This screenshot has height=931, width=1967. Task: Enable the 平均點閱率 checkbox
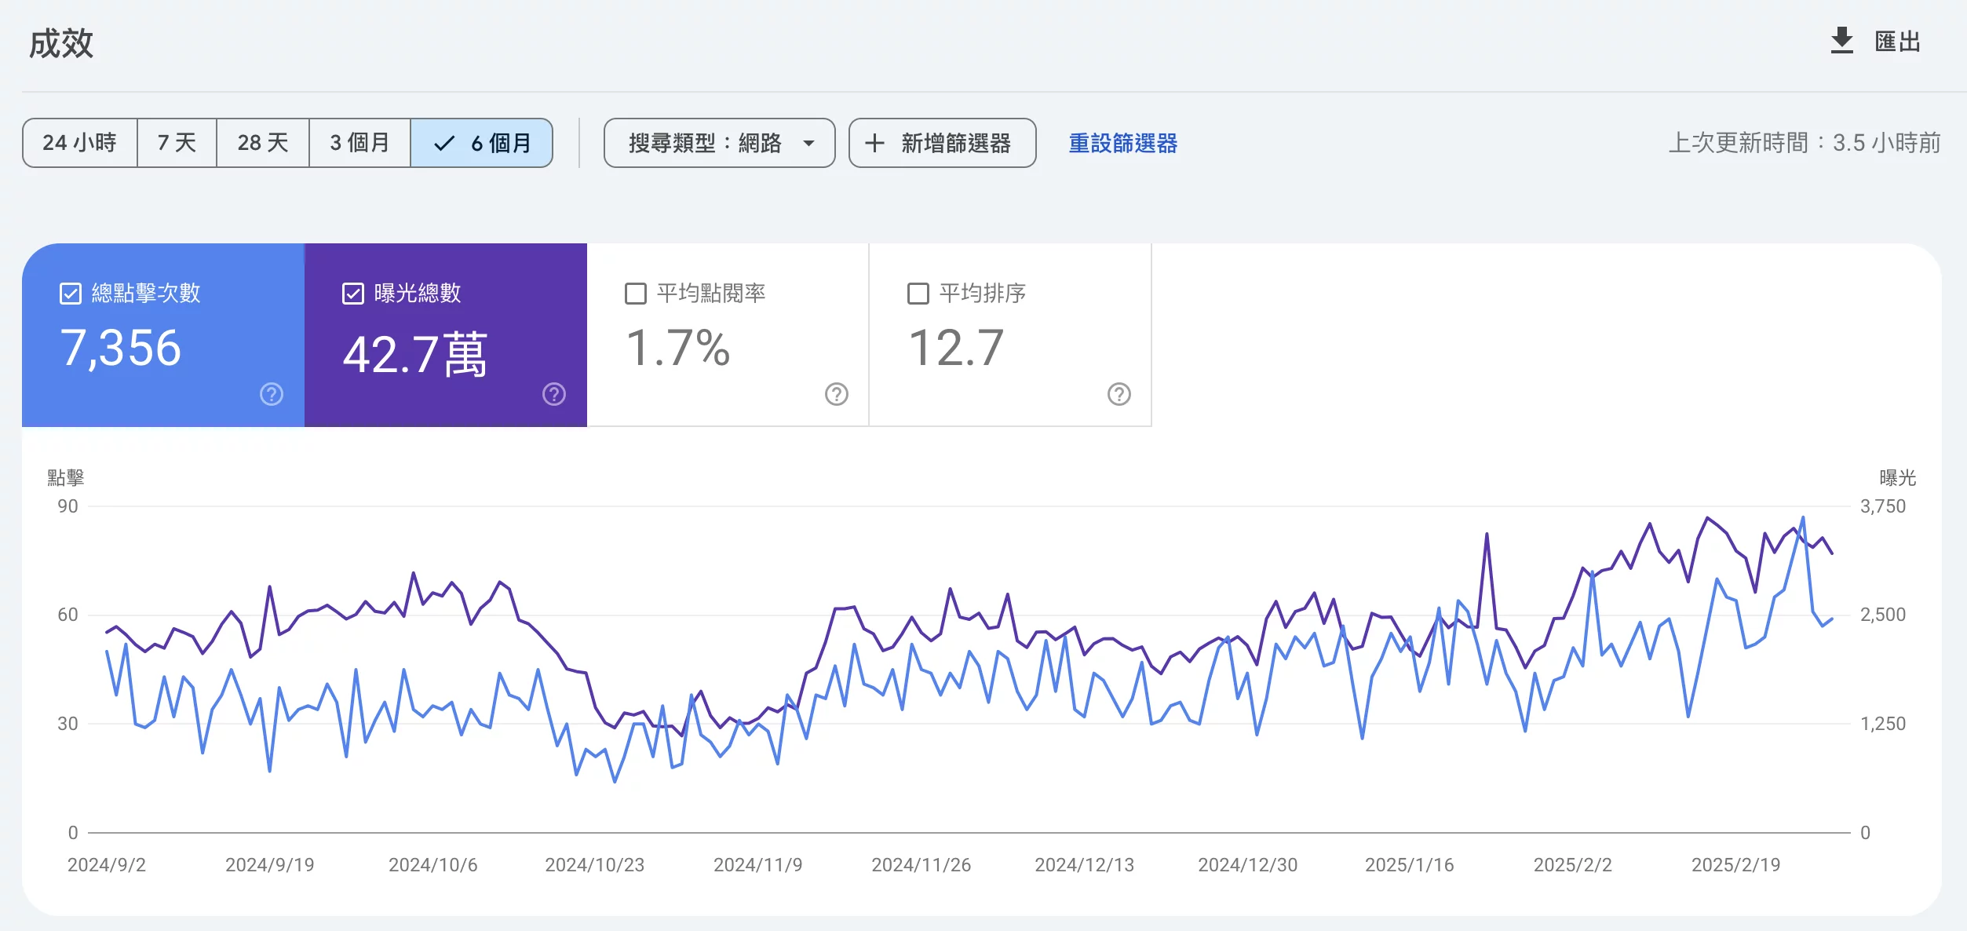coord(636,294)
